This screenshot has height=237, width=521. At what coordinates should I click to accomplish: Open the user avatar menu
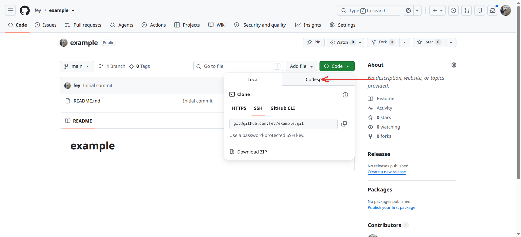click(x=506, y=11)
